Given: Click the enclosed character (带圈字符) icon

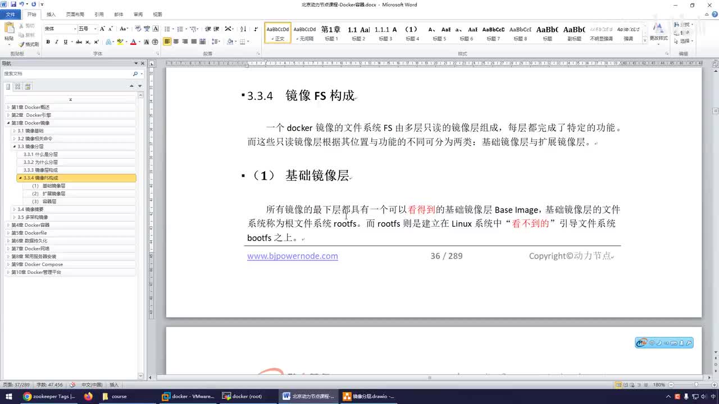Looking at the screenshot, I should point(155,42).
